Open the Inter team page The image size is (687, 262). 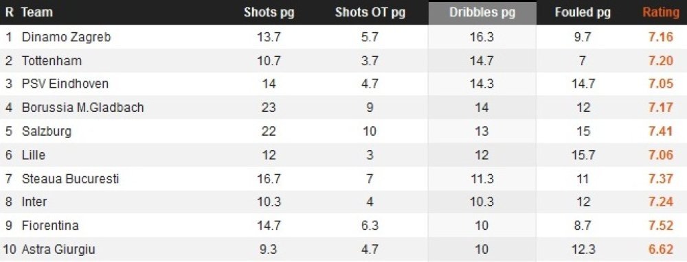[x=34, y=202]
